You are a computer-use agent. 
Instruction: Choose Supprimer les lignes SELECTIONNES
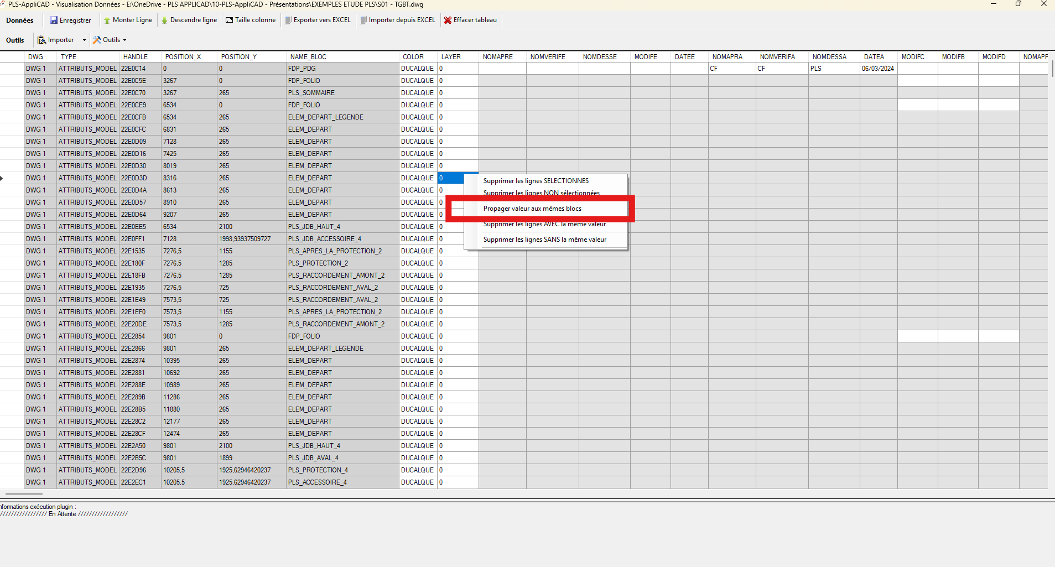pos(536,181)
